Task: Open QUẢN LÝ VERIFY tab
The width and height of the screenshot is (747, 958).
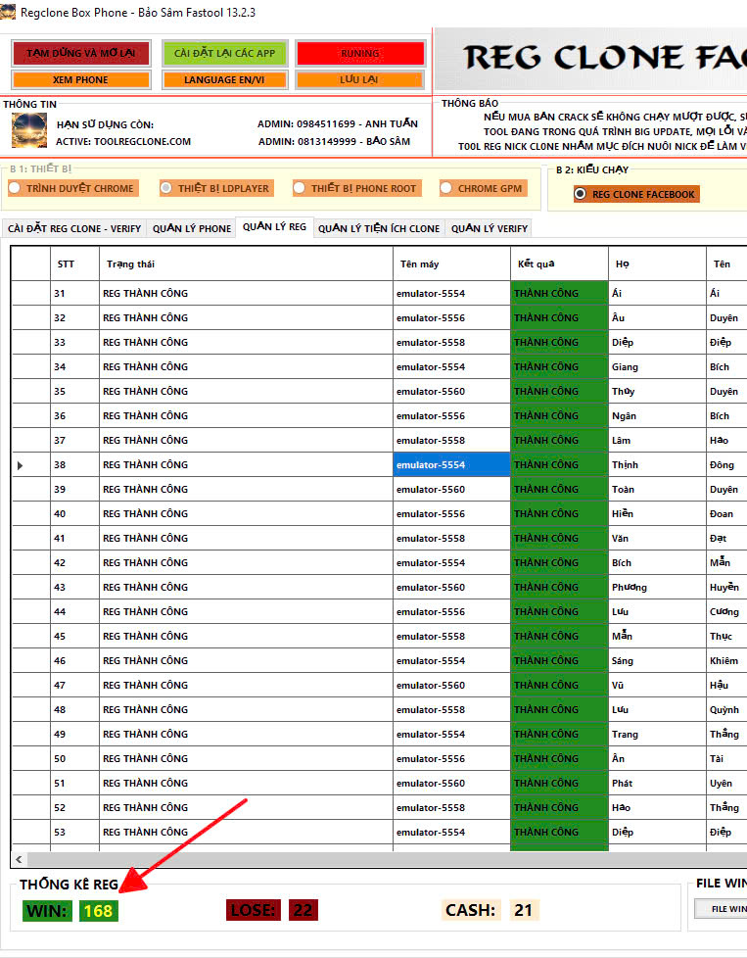Action: coord(490,228)
